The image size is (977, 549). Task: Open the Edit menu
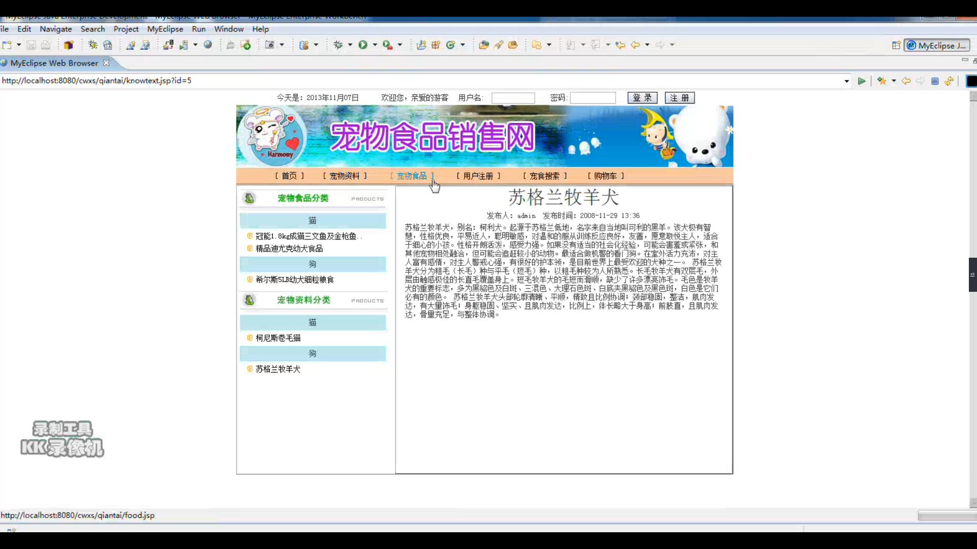(24, 29)
